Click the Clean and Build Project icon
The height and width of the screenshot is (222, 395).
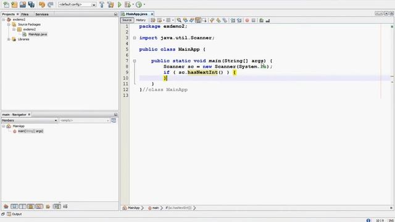point(110,4)
